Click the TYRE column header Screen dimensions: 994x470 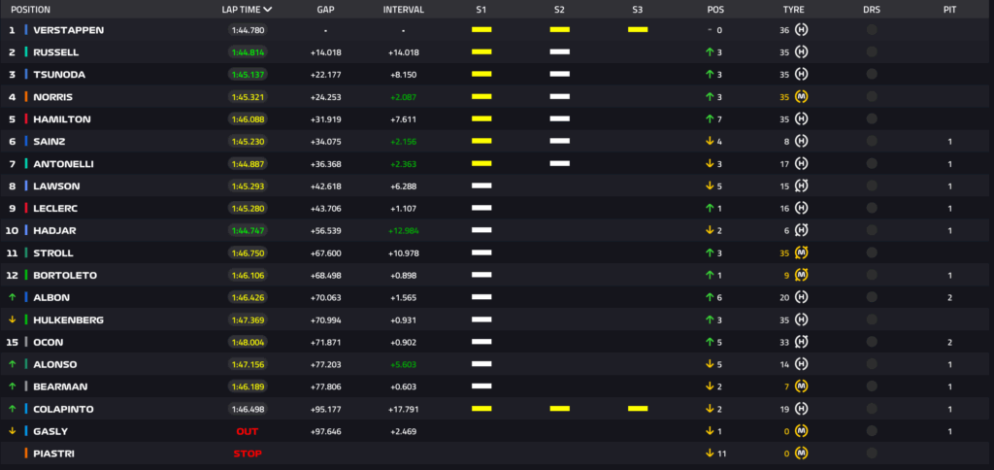tap(793, 9)
